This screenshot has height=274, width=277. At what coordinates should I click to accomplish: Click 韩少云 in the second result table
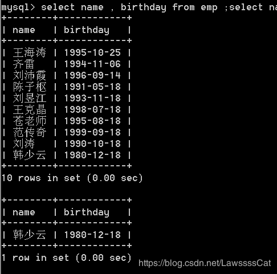30,235
